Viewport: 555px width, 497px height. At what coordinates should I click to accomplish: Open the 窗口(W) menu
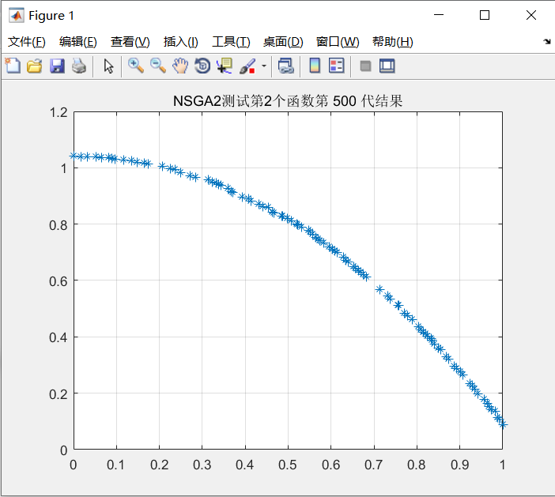[x=338, y=42]
